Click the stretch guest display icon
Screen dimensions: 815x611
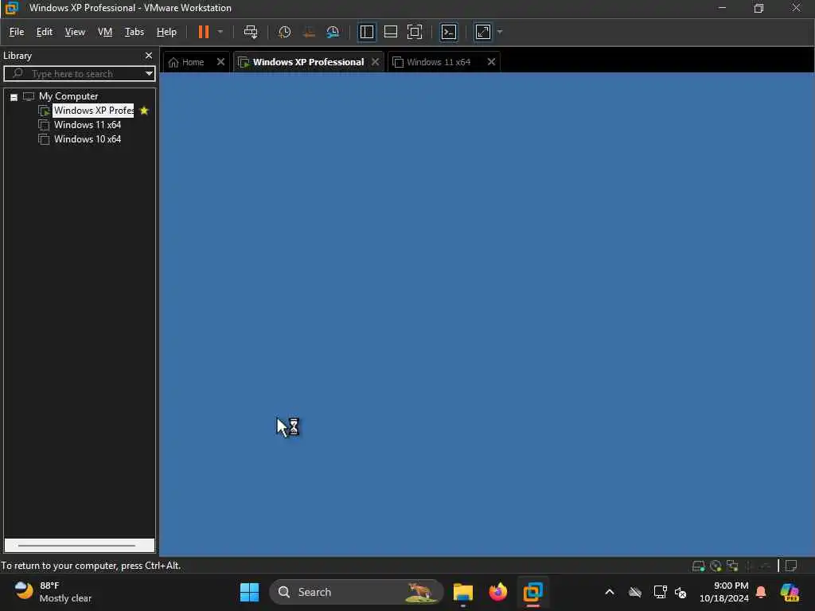483,32
